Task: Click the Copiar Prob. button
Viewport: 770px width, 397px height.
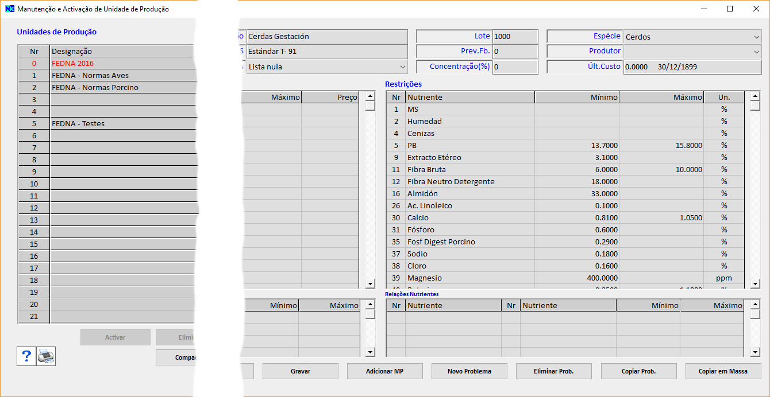Action: pos(638,371)
